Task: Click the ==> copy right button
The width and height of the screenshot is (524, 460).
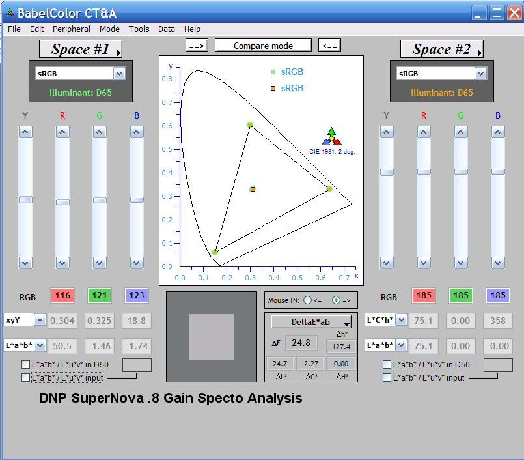Action: point(197,46)
